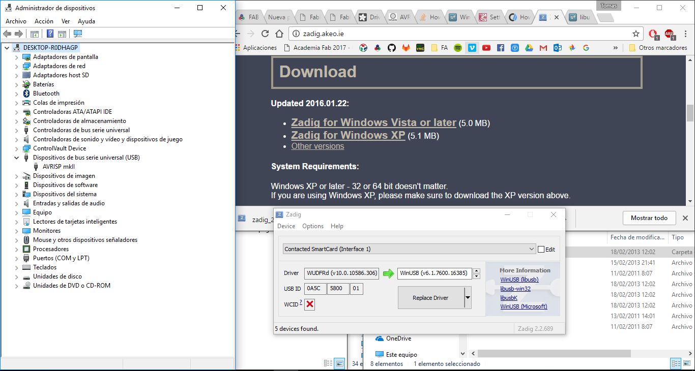Click the Chrome home icon
This screenshot has height=371, width=695.
click(x=279, y=34)
